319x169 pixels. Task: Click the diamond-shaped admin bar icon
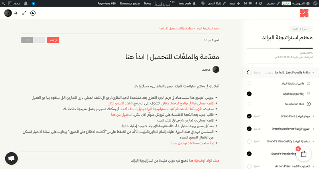point(203,3)
